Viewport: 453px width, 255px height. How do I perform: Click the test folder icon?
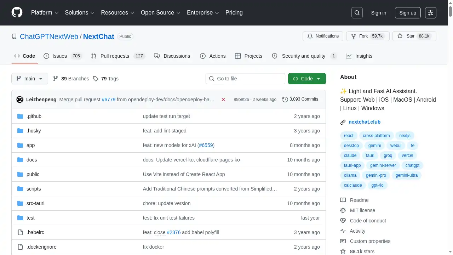[20, 218]
